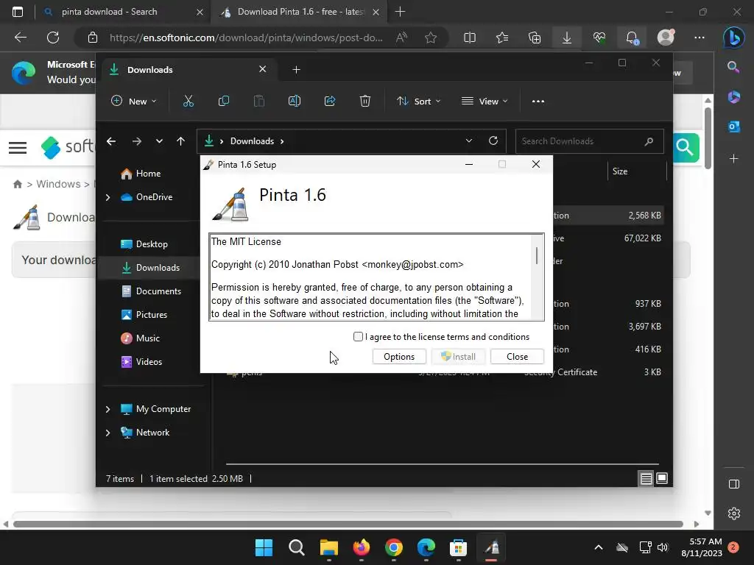The width and height of the screenshot is (754, 565).
Task: Open Edge settings and more menu
Action: click(700, 38)
